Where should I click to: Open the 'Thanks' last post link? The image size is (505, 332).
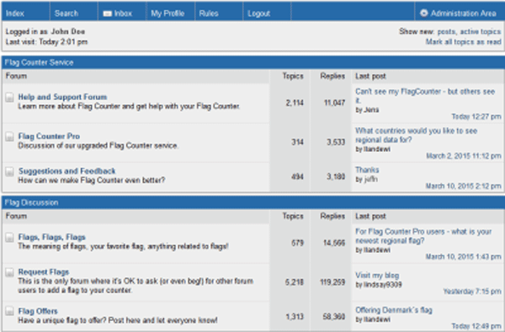click(x=367, y=170)
